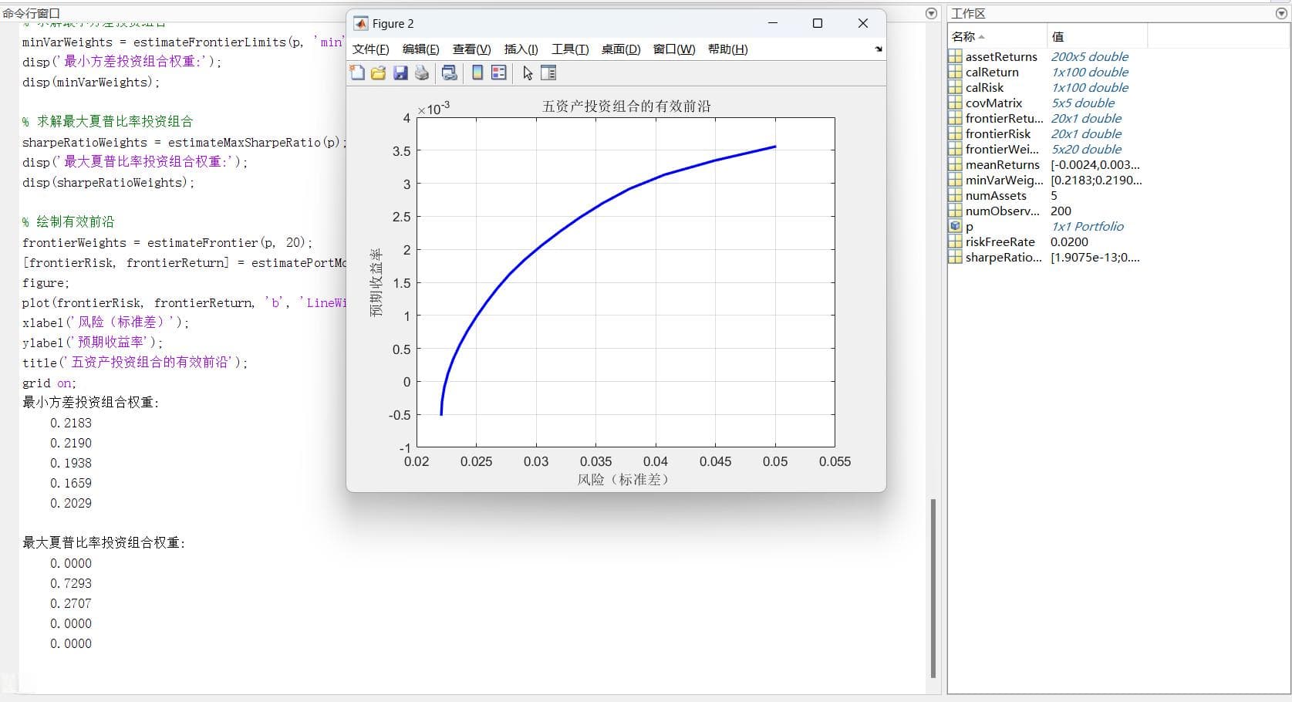Click the numAssets variable icon
The width and height of the screenshot is (1292, 702).
click(x=955, y=195)
